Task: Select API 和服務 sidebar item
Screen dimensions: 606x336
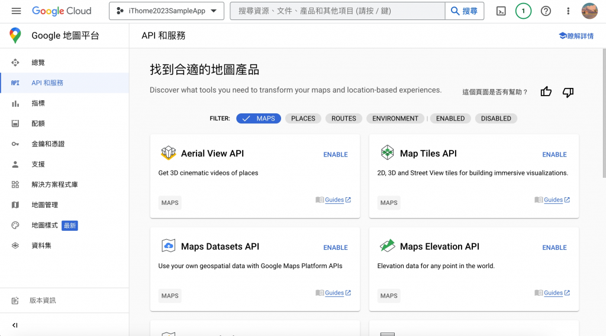Action: (x=65, y=83)
